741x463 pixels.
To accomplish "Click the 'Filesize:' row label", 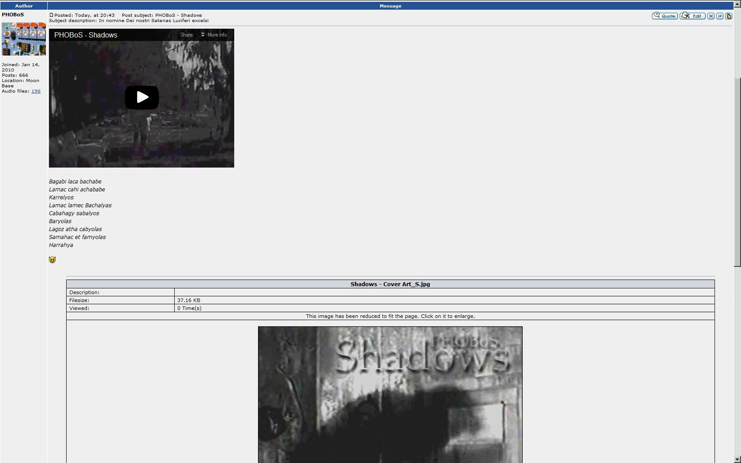I will [x=79, y=300].
